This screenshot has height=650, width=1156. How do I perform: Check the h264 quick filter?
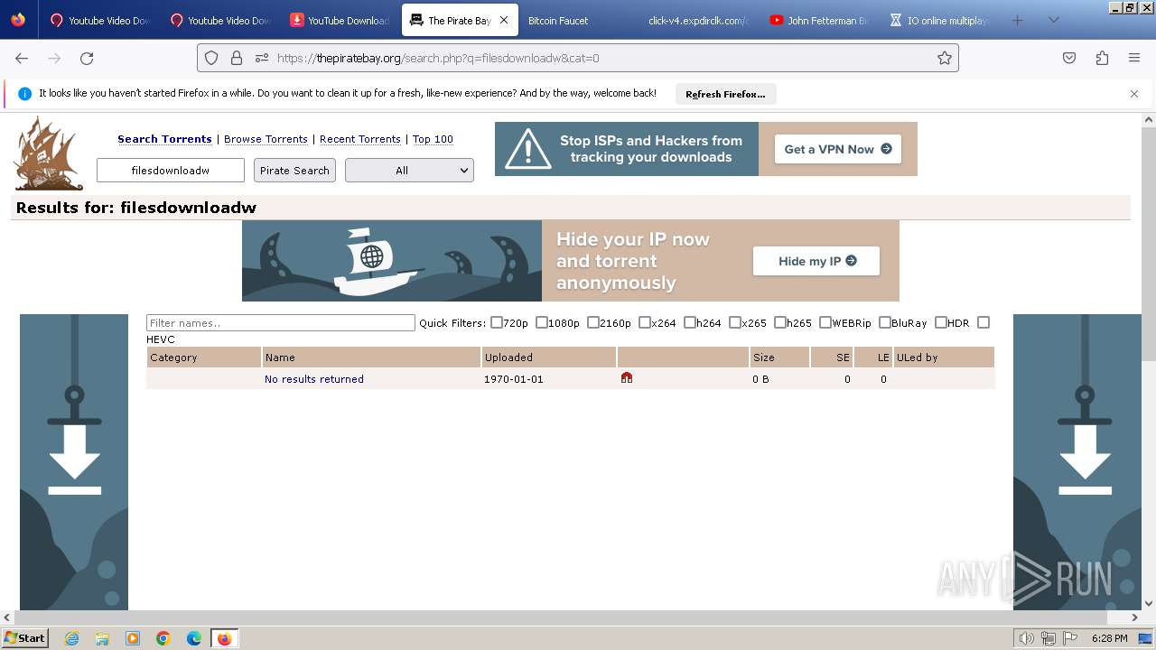click(x=690, y=322)
